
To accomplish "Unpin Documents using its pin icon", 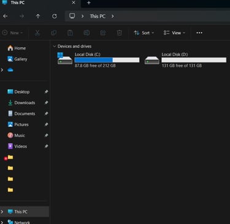I will click(x=47, y=114).
